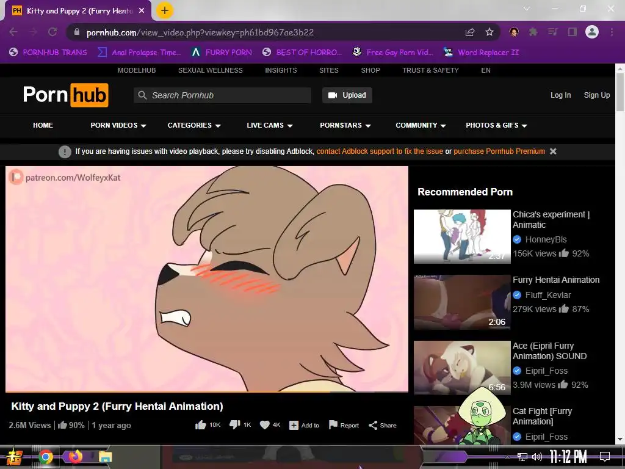This screenshot has width=625, height=469.
Task: Click the Sign Up link
Action: (x=597, y=95)
